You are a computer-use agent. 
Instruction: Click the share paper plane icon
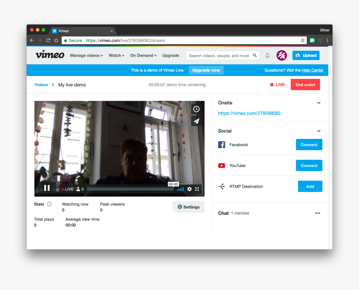[196, 121]
